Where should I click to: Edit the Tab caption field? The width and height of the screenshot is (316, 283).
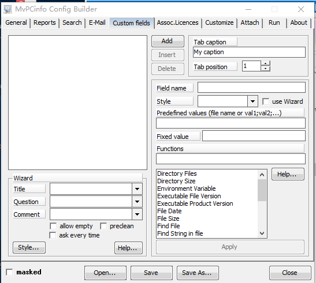[249, 52]
